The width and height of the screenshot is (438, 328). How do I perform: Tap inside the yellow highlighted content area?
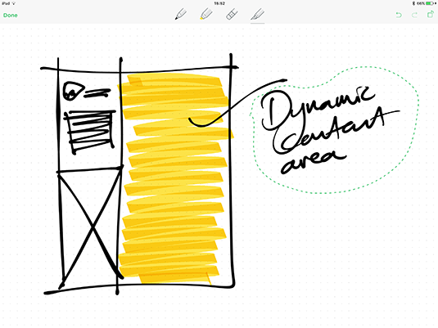click(x=174, y=178)
